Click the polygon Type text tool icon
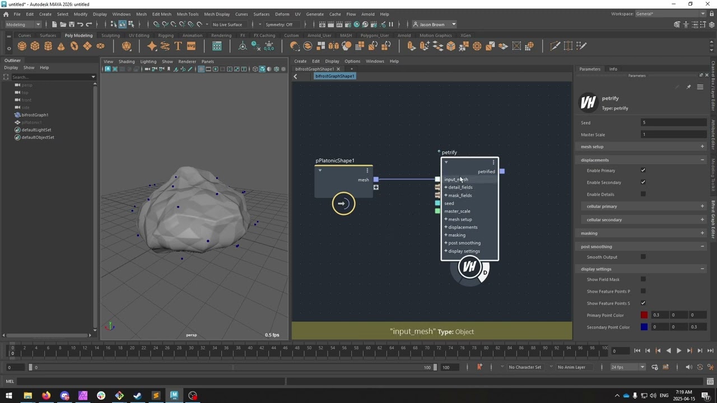The width and height of the screenshot is (717, 403). coord(178,46)
